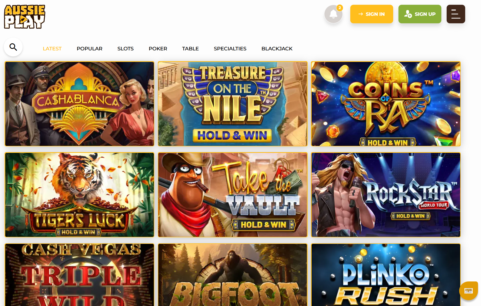
Task: Open the SLOTS category tab
Action: (125, 49)
